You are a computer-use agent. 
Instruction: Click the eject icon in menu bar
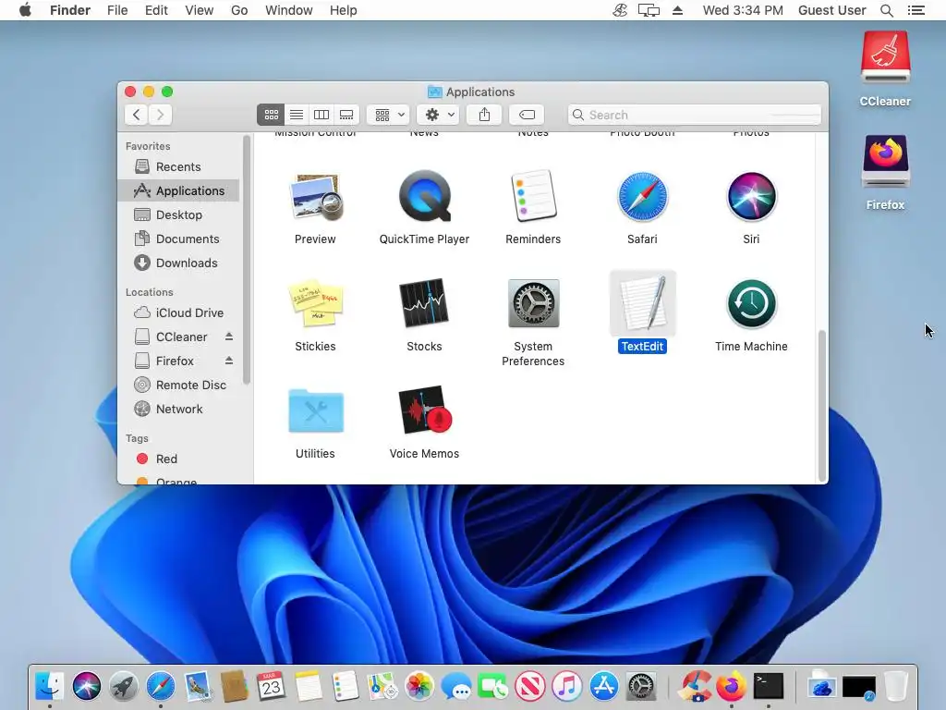coord(677,10)
